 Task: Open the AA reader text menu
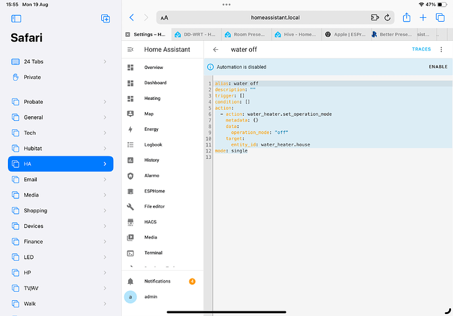164,18
